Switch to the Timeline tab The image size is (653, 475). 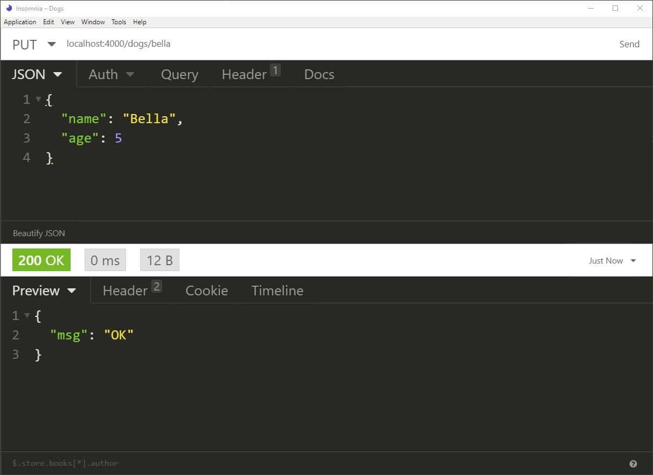click(277, 290)
